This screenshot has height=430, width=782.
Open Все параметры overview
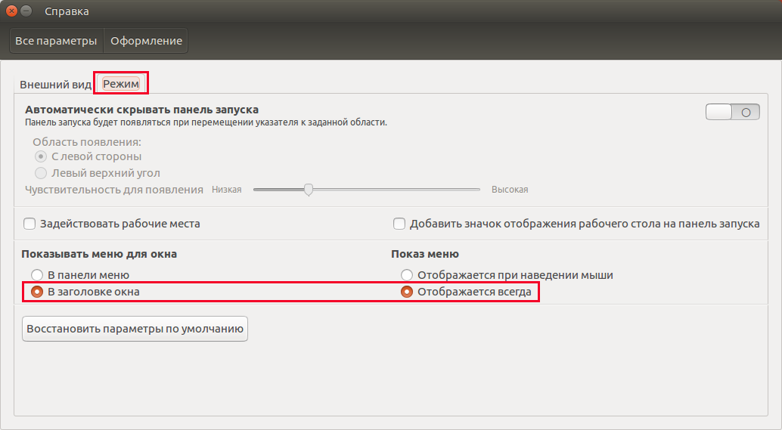click(57, 41)
